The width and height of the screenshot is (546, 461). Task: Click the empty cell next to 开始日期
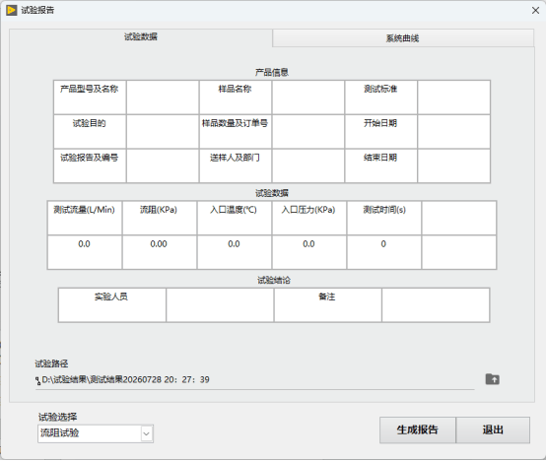pyautogui.click(x=453, y=132)
